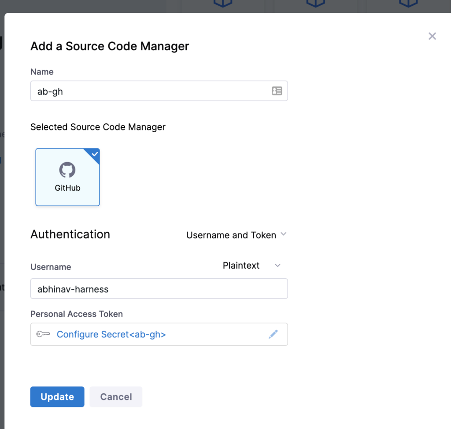This screenshot has height=429, width=451.
Task: Click the Username label
Action: [51, 267]
